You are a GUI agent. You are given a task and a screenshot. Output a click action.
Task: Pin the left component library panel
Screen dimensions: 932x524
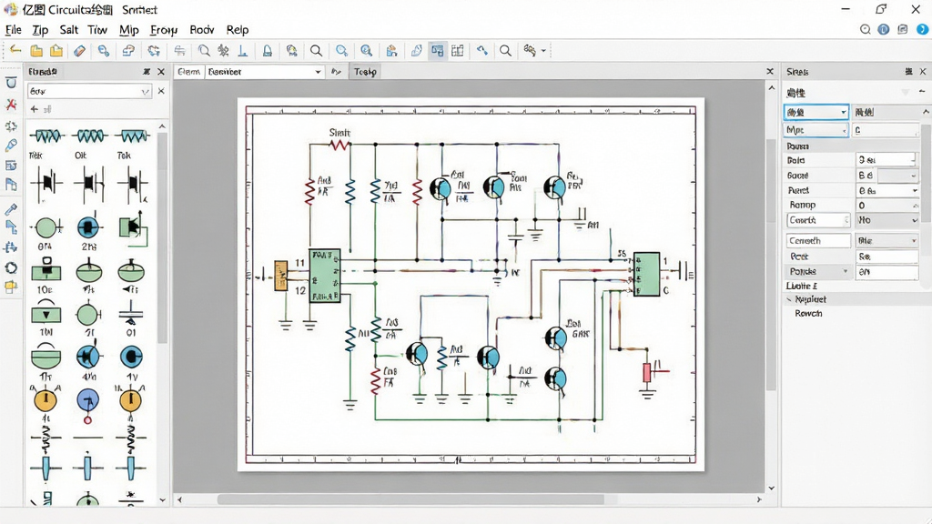coord(147,72)
